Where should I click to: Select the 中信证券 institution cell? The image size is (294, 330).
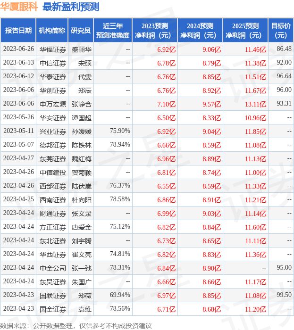pos(53,63)
